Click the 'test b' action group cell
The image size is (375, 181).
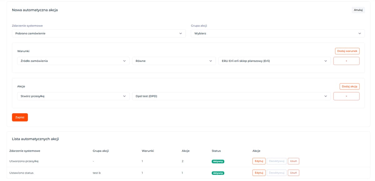pyautogui.click(x=97, y=173)
